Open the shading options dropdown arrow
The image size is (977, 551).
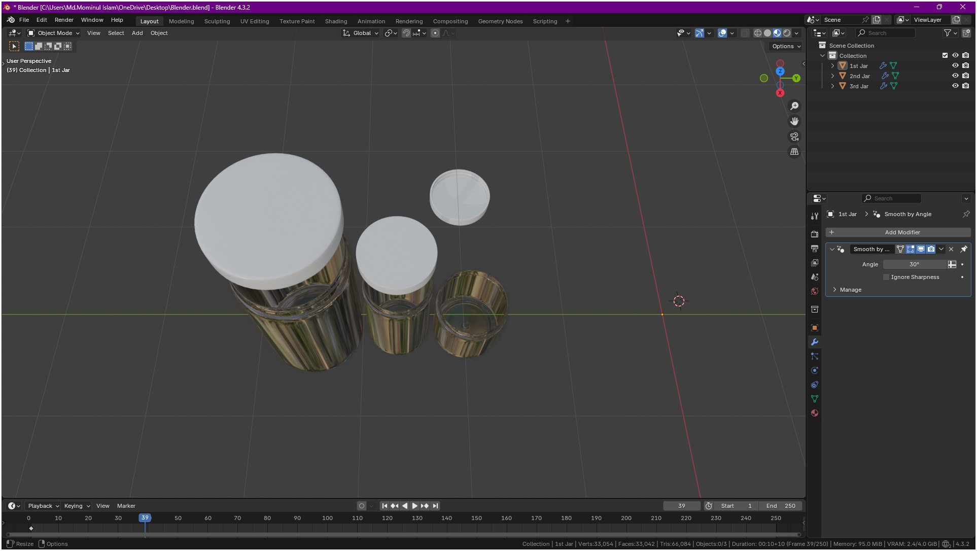(x=797, y=33)
